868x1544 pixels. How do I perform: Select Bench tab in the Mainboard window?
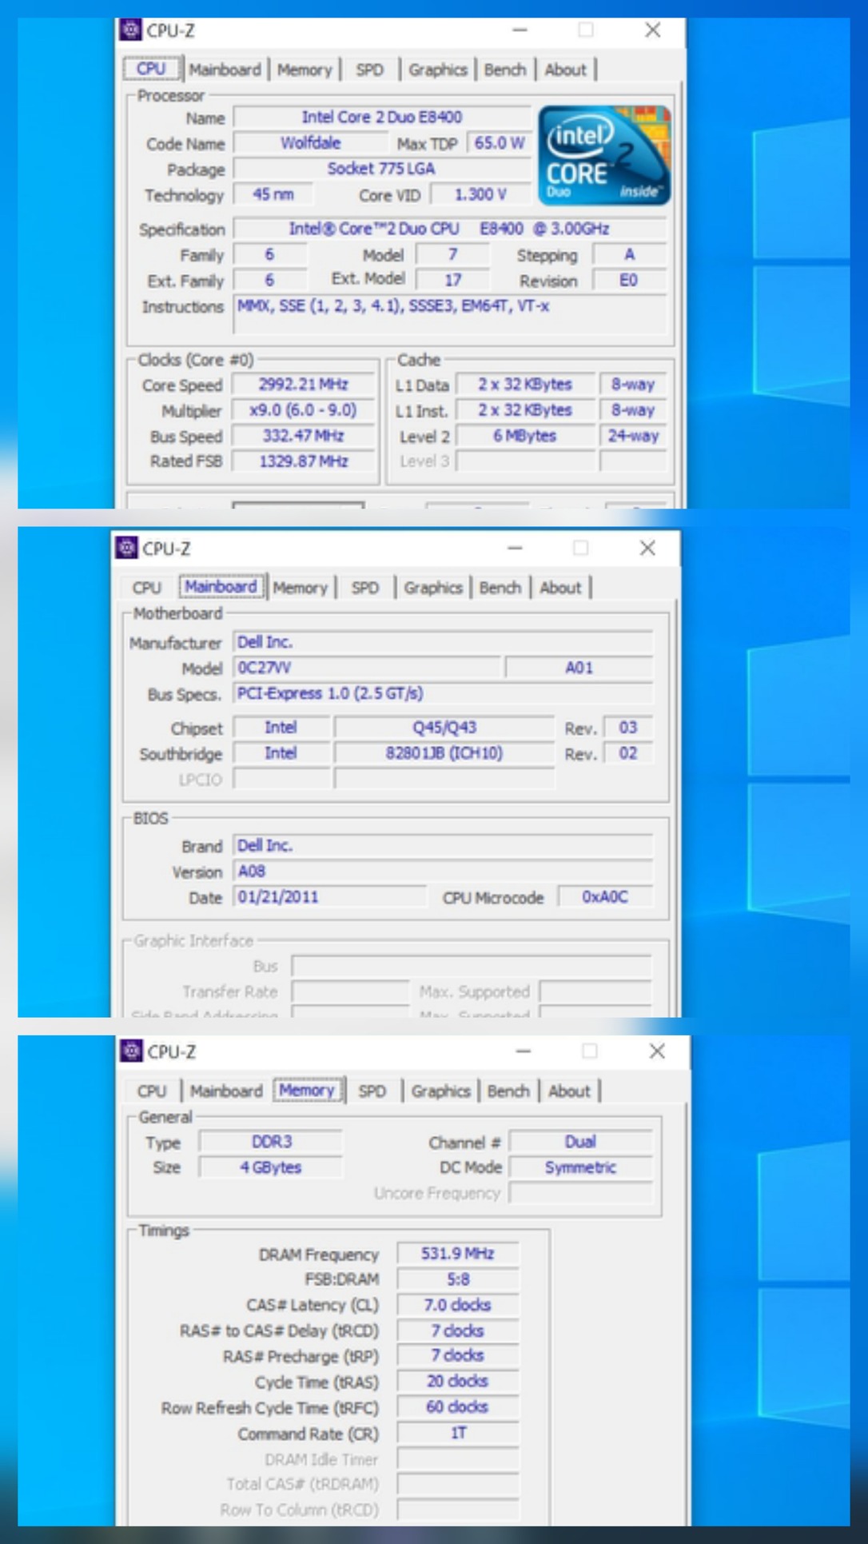pyautogui.click(x=500, y=588)
